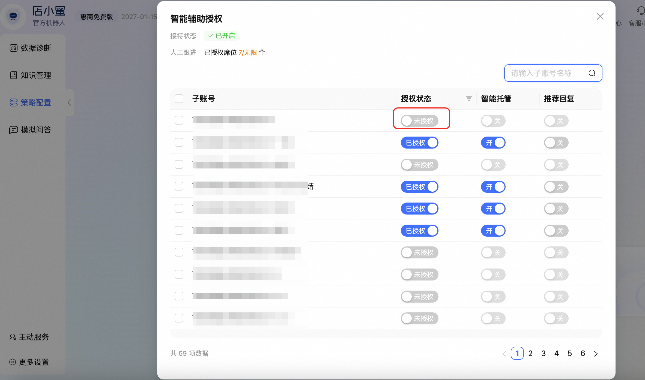Turn off the sixth row's 已授权 switch
The image size is (645, 380).
coord(420,231)
